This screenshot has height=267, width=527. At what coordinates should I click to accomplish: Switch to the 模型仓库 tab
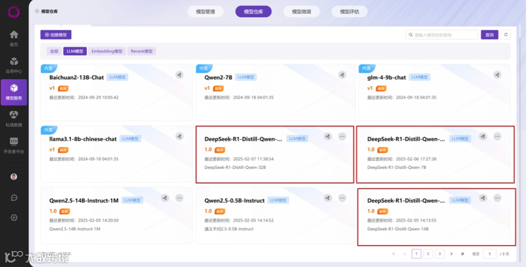pos(253,12)
